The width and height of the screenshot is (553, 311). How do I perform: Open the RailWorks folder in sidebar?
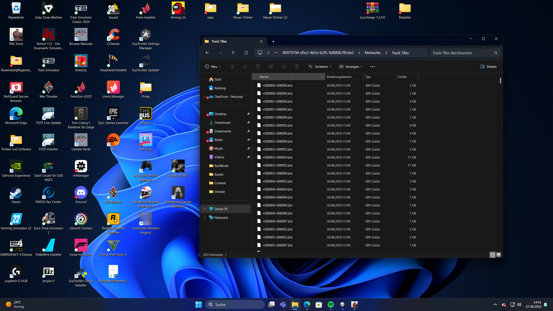pos(221,166)
